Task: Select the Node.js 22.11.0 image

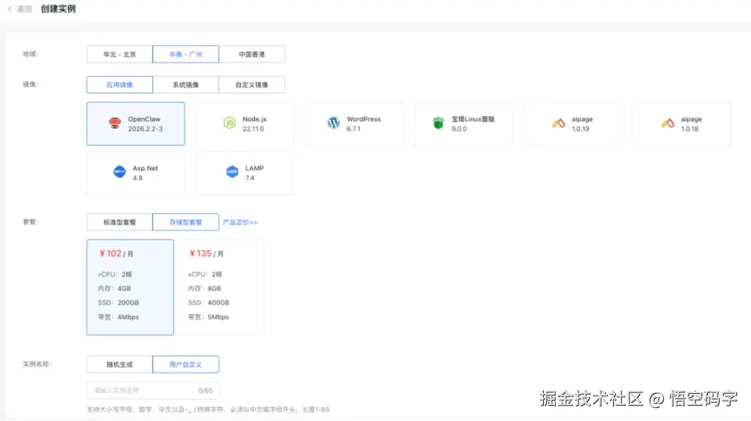Action: tap(245, 124)
